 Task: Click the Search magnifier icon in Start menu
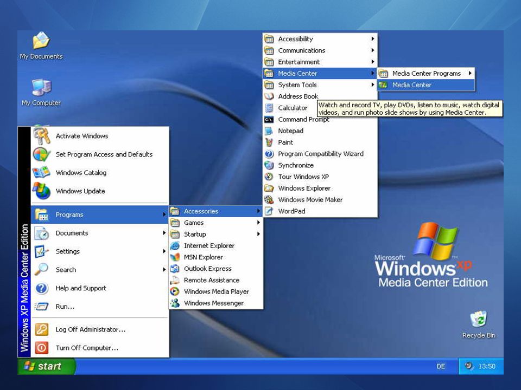coord(42,270)
